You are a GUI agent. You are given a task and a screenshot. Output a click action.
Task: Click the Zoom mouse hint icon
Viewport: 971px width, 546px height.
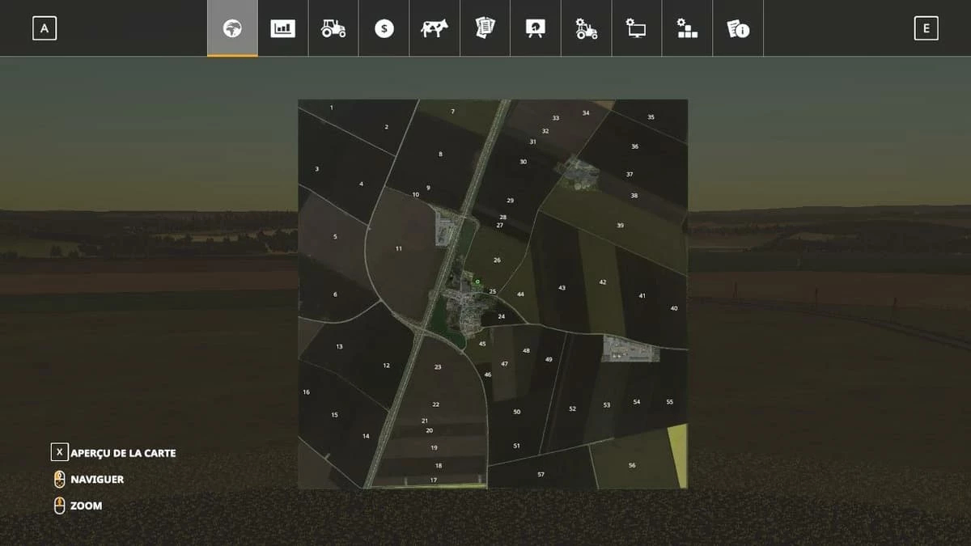59,506
